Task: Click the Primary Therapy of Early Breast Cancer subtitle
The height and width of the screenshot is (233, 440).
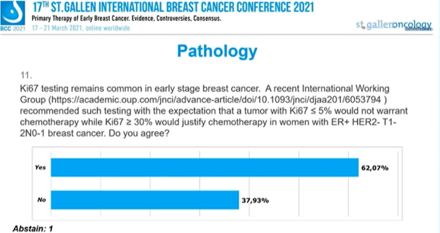Action: click(127, 20)
